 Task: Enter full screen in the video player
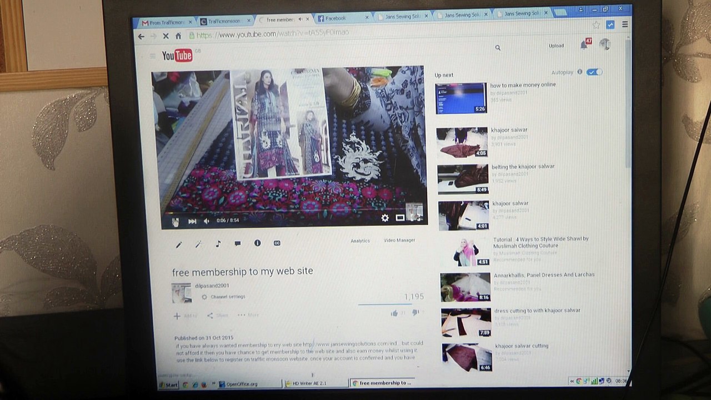point(415,217)
